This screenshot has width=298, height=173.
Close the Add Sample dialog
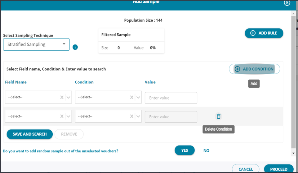pyautogui.click(x=287, y=2)
